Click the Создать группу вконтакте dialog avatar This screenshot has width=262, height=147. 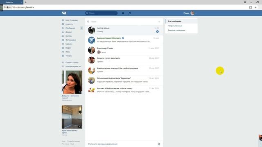coord(91,60)
